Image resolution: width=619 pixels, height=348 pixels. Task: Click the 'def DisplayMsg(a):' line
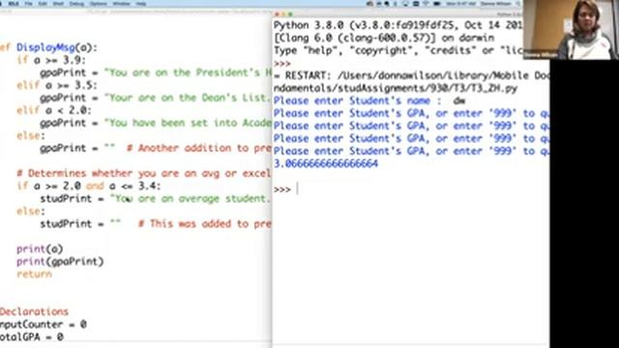(x=48, y=47)
